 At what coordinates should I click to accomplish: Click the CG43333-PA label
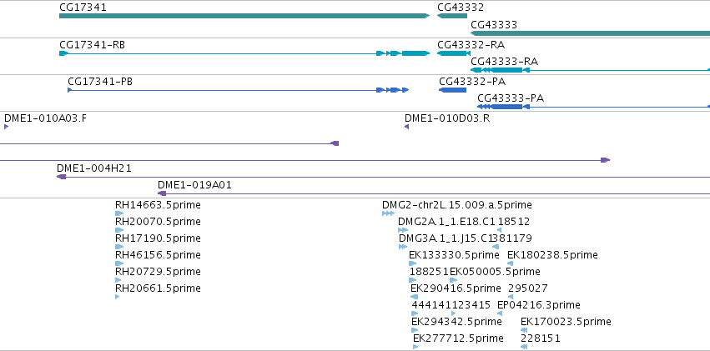tap(511, 98)
